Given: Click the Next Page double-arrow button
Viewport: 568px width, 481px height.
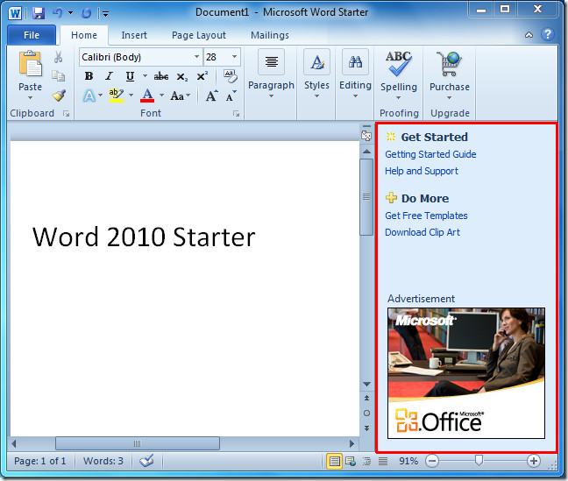Looking at the screenshot, I should [x=366, y=428].
